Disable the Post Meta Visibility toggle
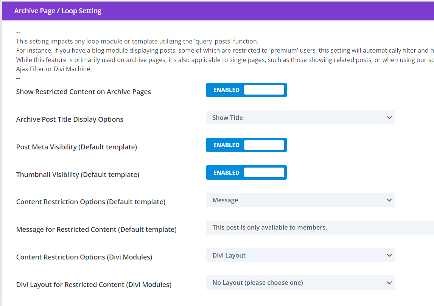 (246, 145)
